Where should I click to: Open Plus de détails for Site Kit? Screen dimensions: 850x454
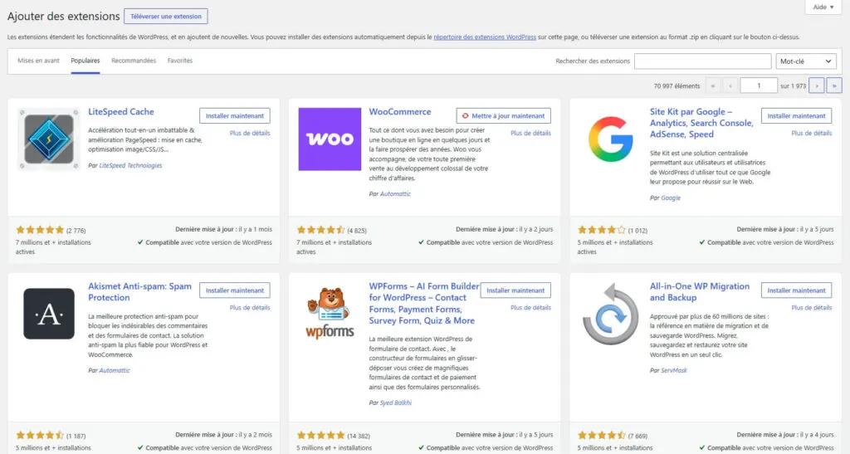[811, 134]
